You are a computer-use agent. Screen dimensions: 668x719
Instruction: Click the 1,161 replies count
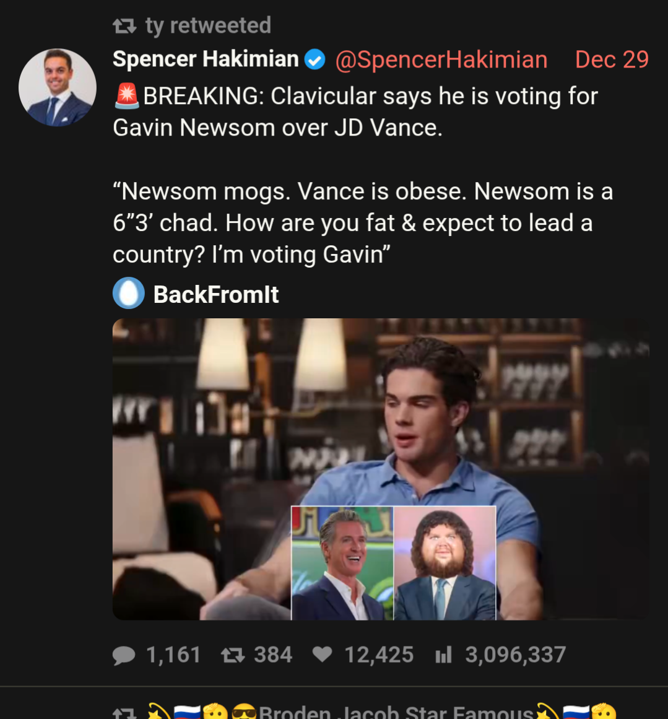[x=173, y=655]
